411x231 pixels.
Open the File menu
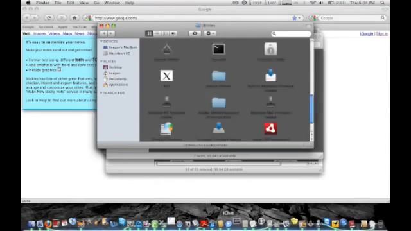pyautogui.click(x=58, y=3)
